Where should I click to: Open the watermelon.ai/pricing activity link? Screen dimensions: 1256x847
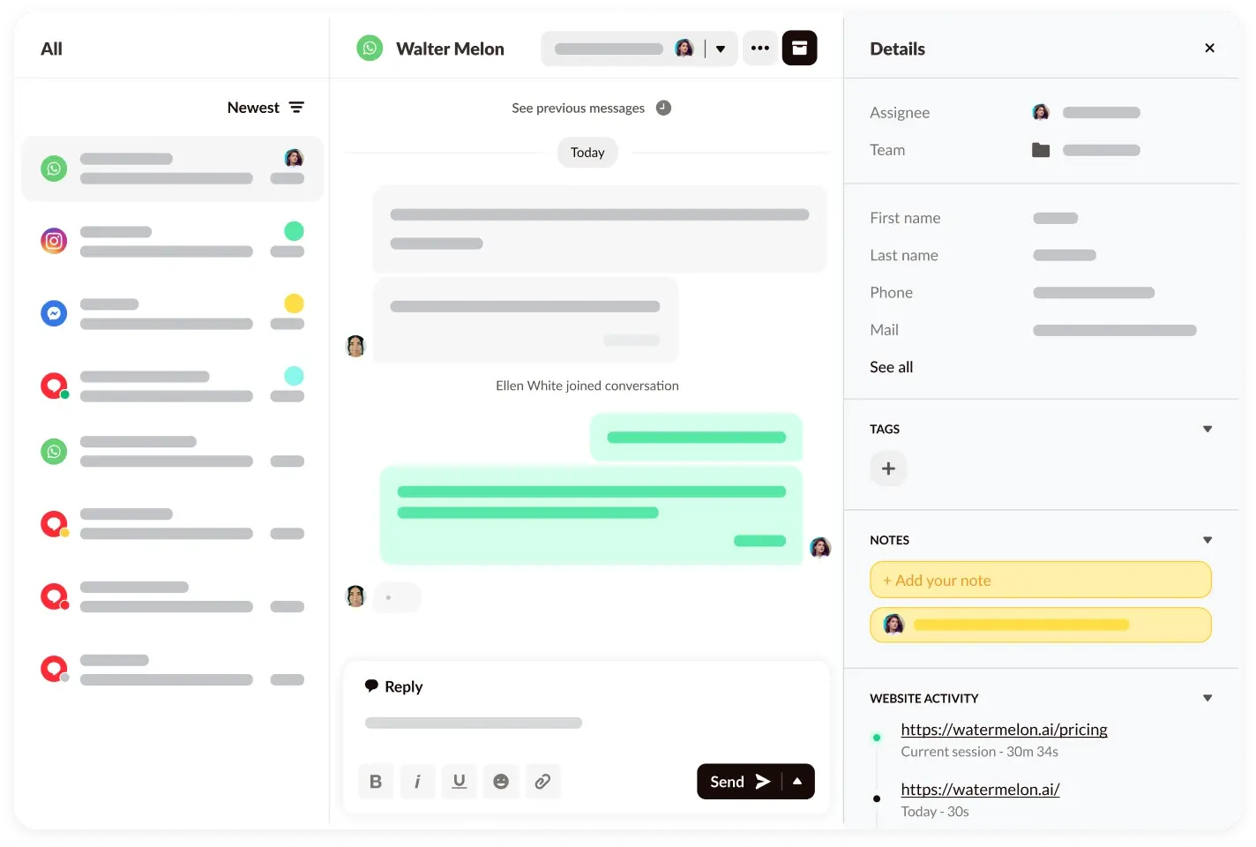point(1004,730)
